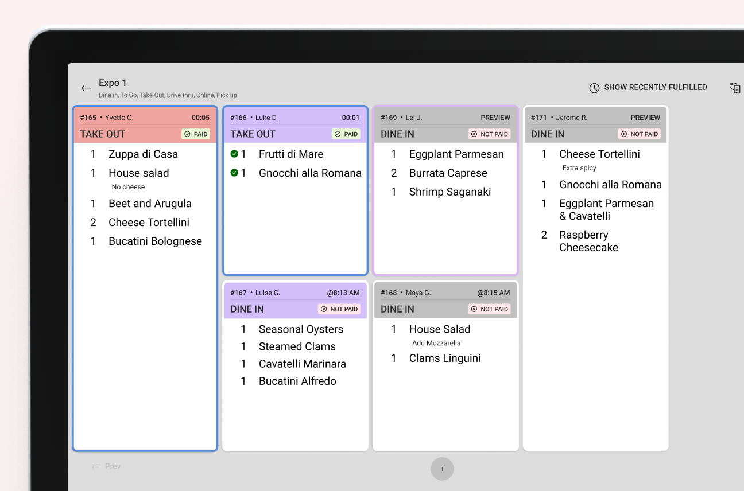This screenshot has height=491, width=744.
Task: Show recently fulfilled orders
Action: pos(648,88)
